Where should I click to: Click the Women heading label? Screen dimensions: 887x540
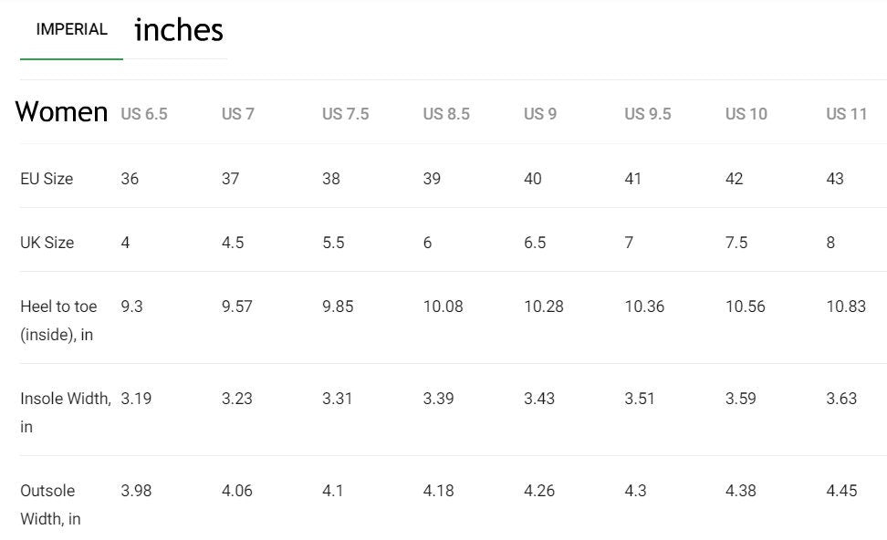click(62, 112)
